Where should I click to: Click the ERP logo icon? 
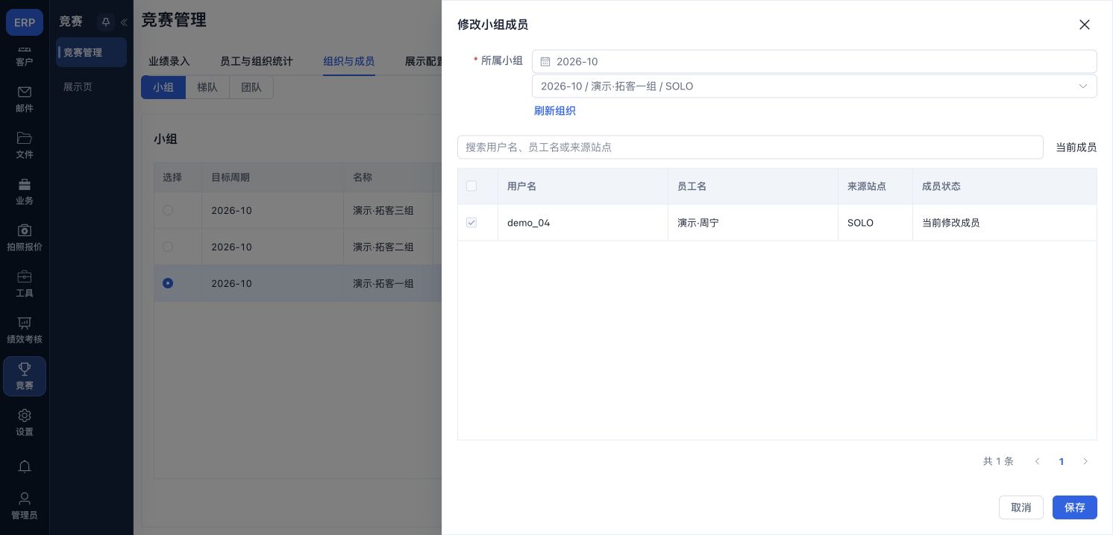coord(25,22)
